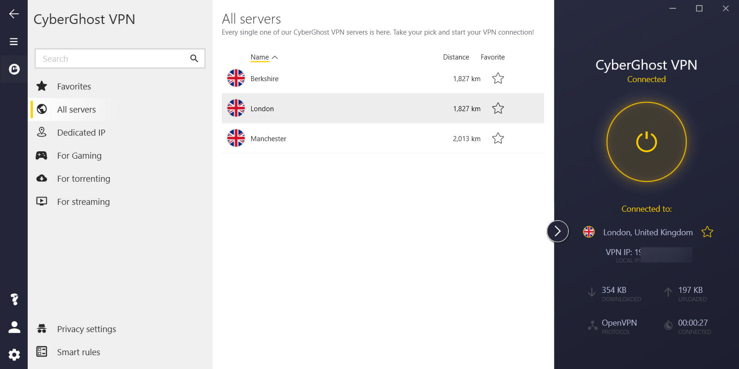739x369 pixels.
Task: Toggle favorite star for London server row
Action: (x=498, y=108)
